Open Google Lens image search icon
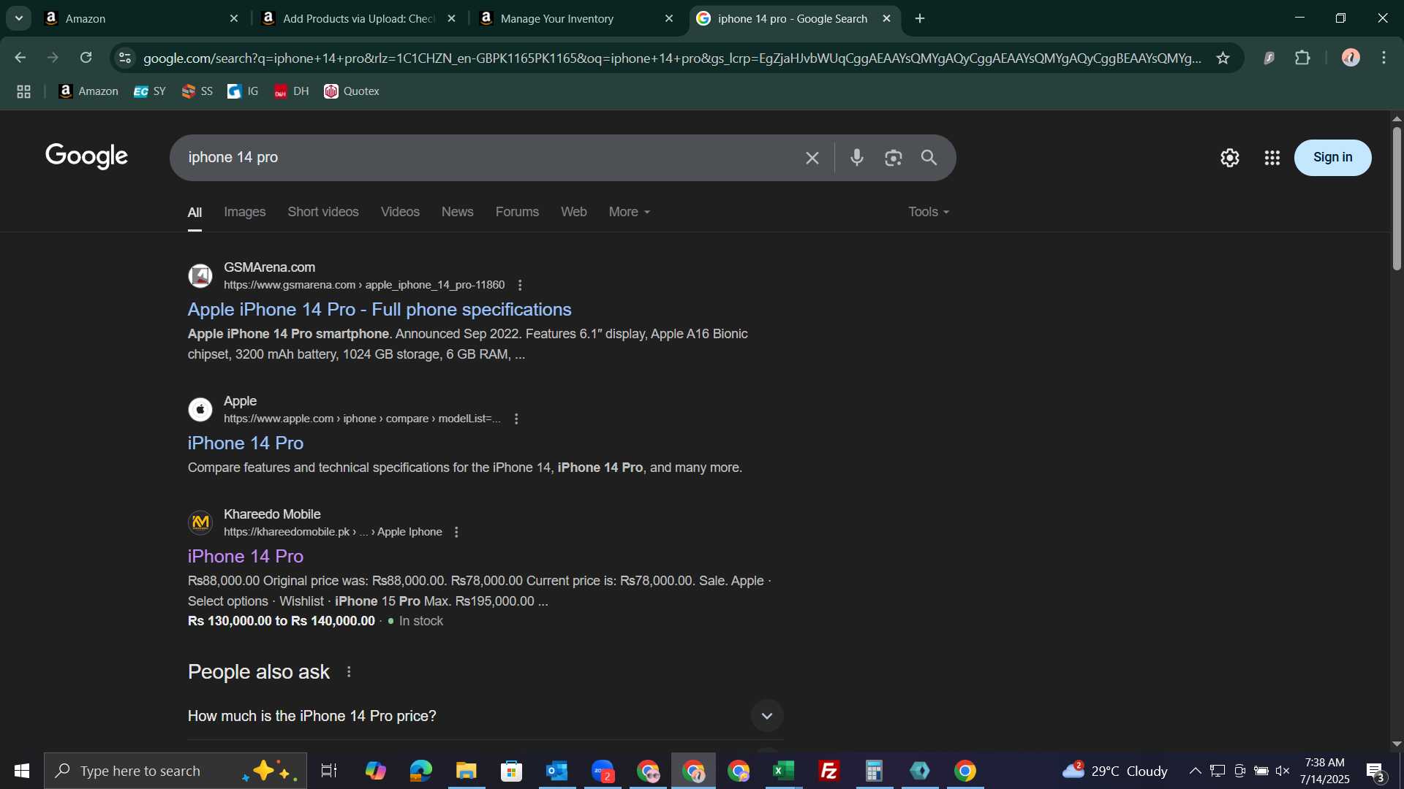1404x789 pixels. (x=893, y=158)
